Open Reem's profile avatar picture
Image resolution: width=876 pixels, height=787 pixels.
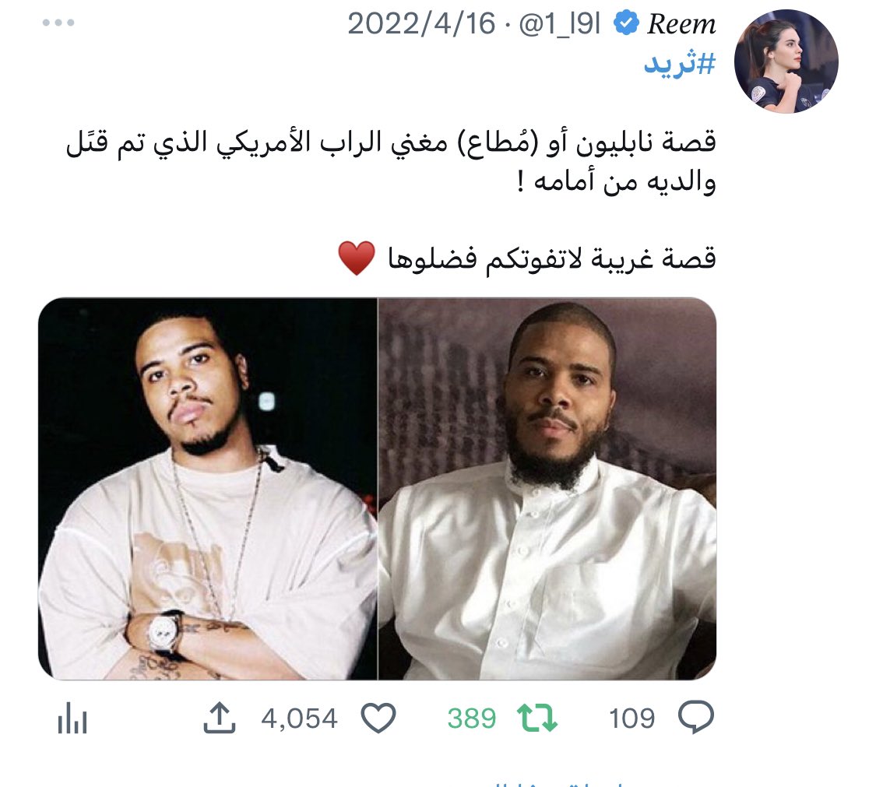tap(786, 61)
